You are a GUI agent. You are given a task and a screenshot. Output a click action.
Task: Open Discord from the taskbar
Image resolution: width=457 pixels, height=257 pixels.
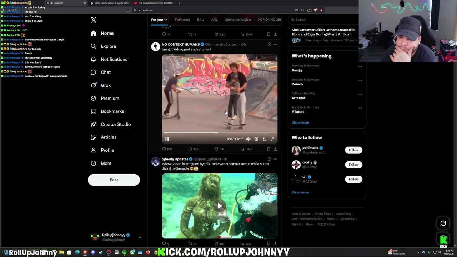point(93,252)
